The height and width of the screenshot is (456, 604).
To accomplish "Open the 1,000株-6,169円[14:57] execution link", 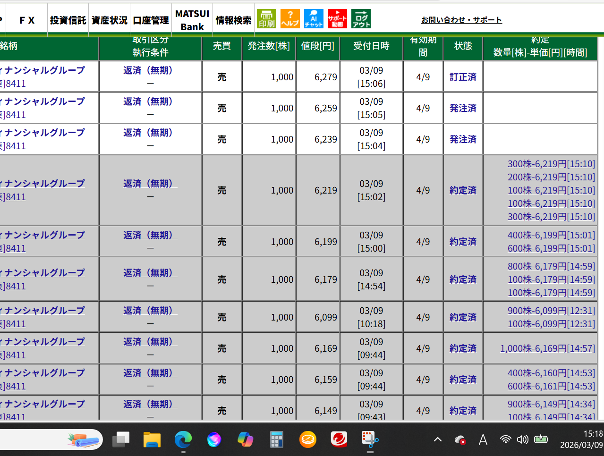I will (x=547, y=348).
